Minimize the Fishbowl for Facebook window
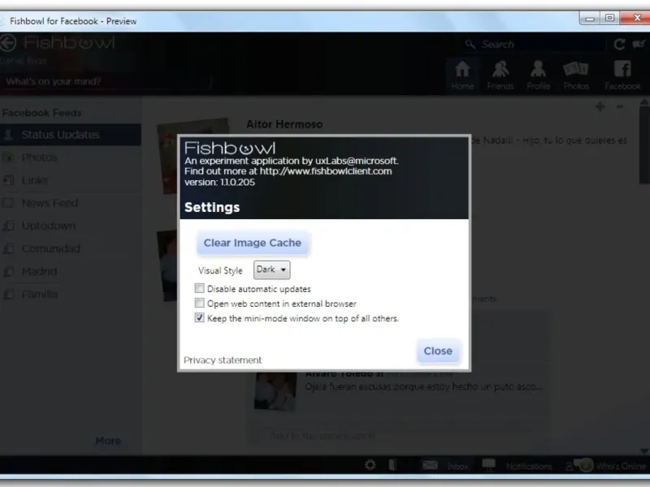The height and width of the screenshot is (487, 650). (591, 18)
